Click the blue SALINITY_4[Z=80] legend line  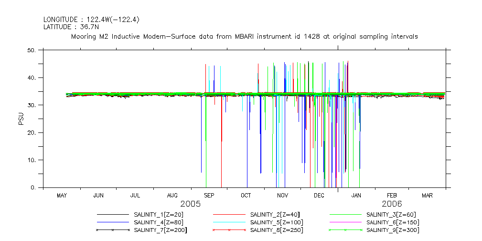tap(114, 222)
